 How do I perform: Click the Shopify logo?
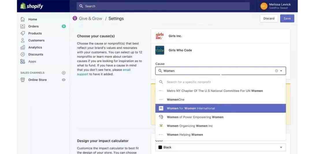[32, 6]
